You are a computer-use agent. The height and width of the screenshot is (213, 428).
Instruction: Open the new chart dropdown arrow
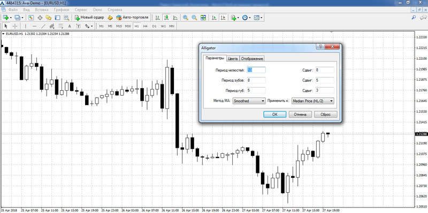(x=11, y=18)
